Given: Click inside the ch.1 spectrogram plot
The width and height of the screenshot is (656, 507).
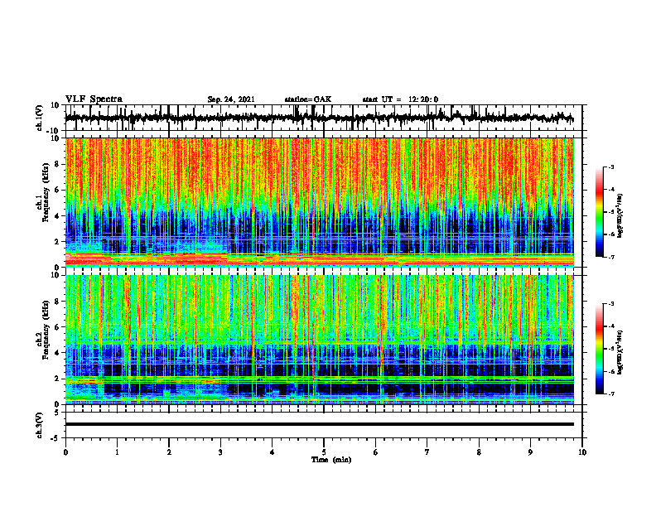Looking at the screenshot, I should (x=320, y=202).
